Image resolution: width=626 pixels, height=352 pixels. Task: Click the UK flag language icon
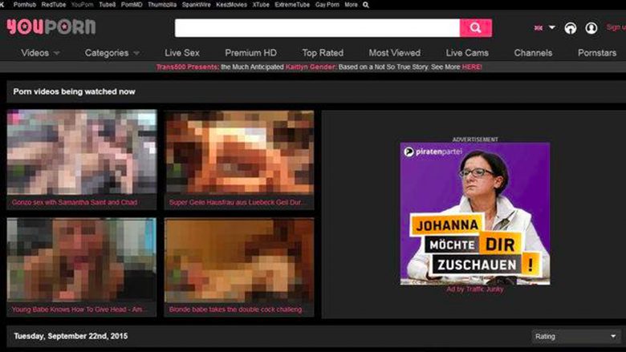point(539,27)
